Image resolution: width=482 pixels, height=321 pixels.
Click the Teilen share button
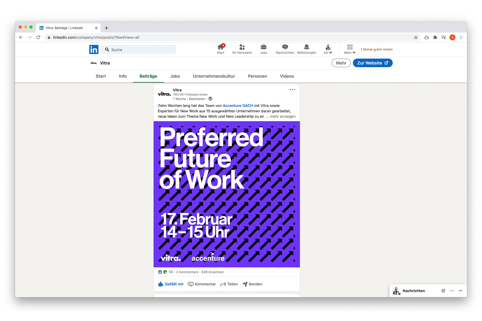[229, 284]
